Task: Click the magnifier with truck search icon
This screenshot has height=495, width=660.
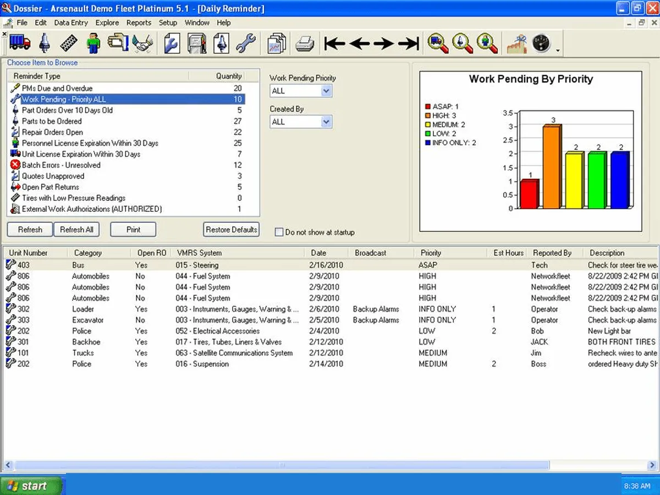Action: tap(438, 43)
